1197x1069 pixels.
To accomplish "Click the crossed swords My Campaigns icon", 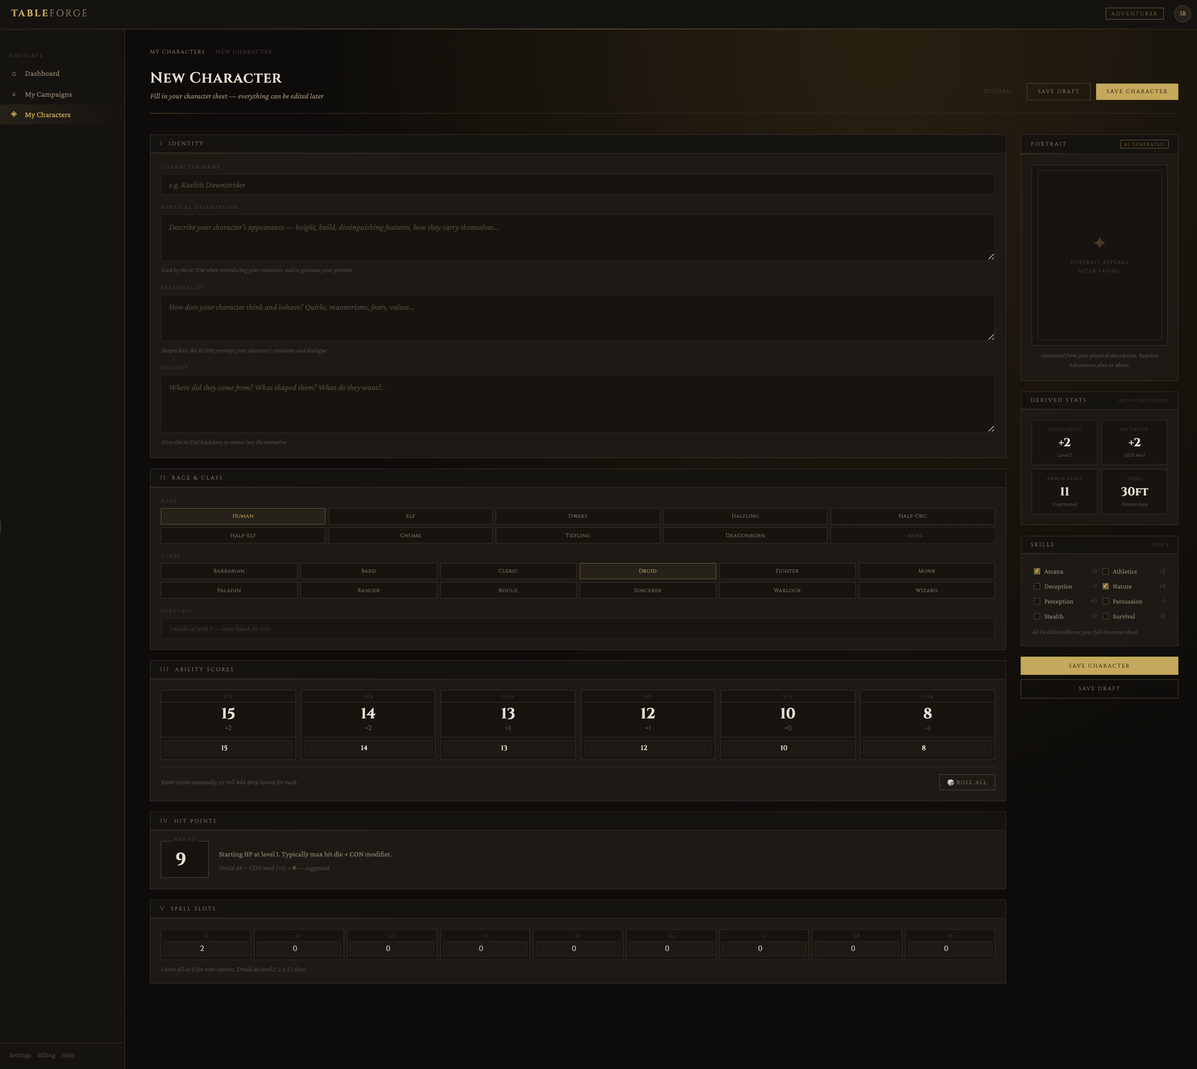I will (x=14, y=94).
